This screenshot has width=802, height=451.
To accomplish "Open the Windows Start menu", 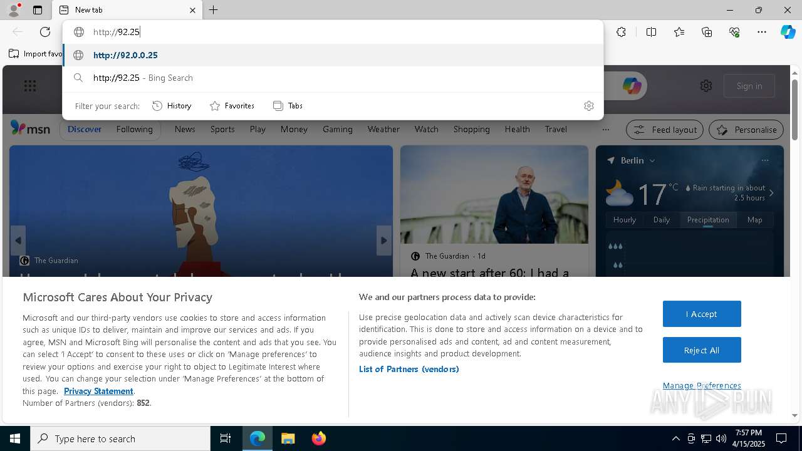I will [x=15, y=438].
